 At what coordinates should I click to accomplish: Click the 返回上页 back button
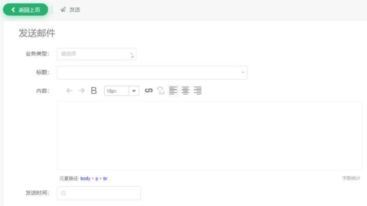coord(26,10)
